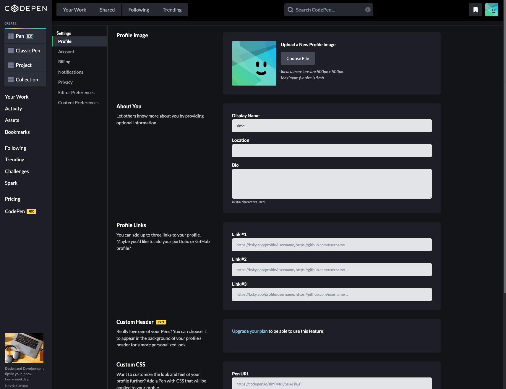This screenshot has height=389, width=506.
Task: Open Trending in left sidebar
Action: click(14, 160)
